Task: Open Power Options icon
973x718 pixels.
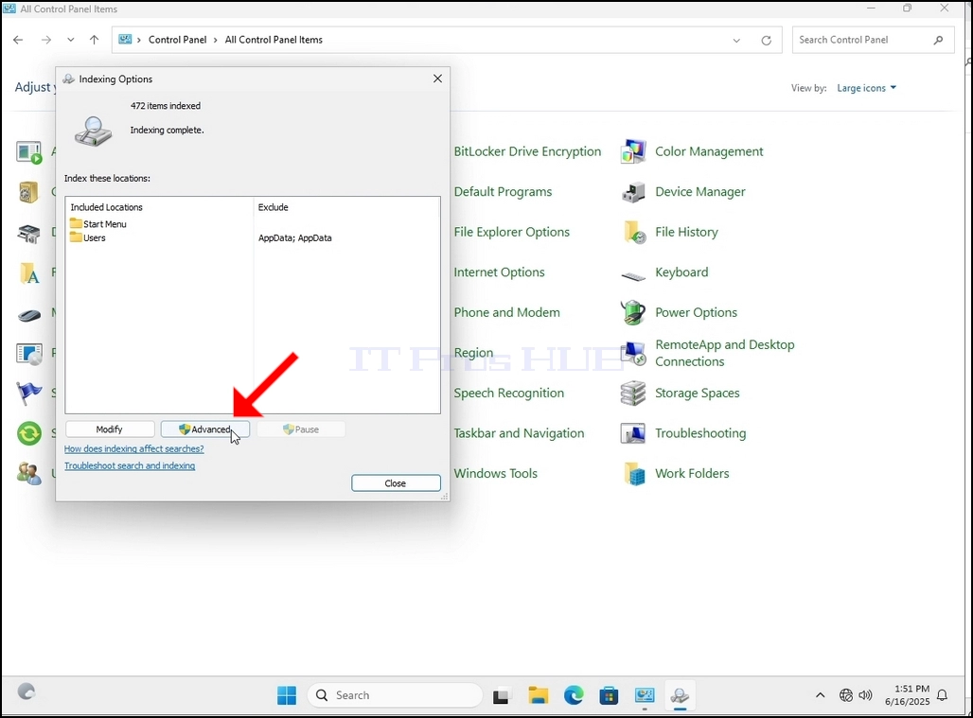Action: coord(633,312)
